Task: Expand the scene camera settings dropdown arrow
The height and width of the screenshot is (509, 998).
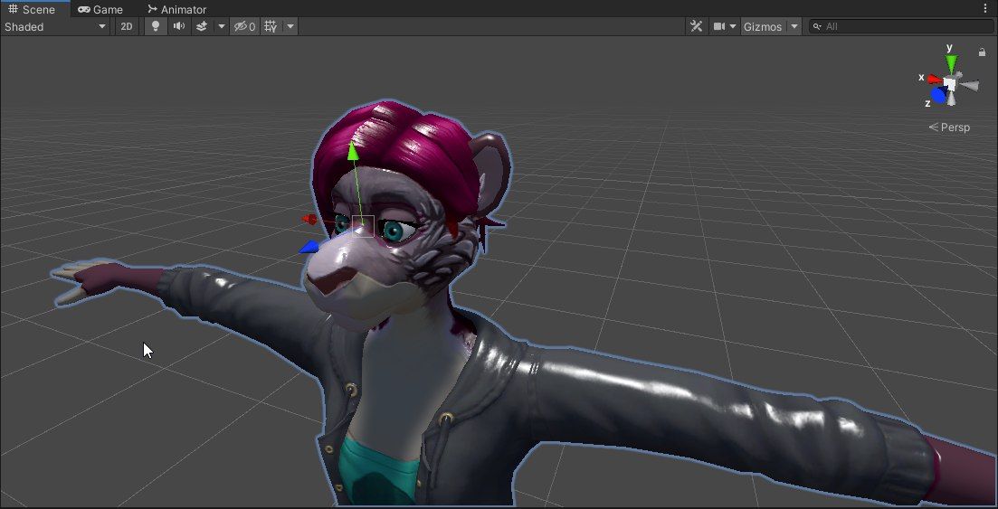Action: [x=733, y=27]
